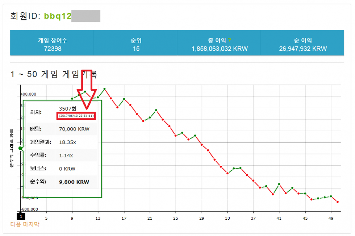Click the x-axis tick label 5
Screen dimensions: 355x236
[46, 218]
